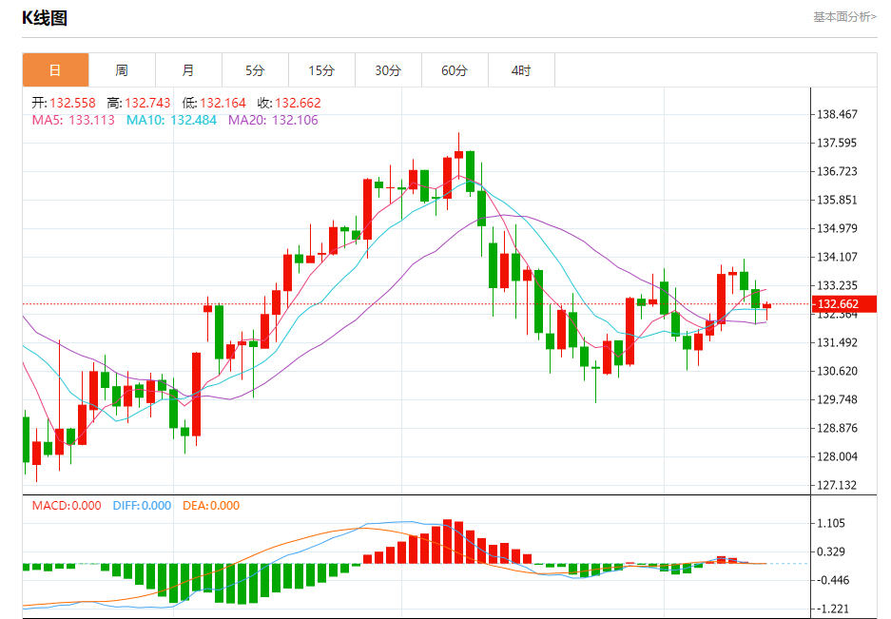
Task: Click the MA5 133.113 label
Action: coord(73,120)
